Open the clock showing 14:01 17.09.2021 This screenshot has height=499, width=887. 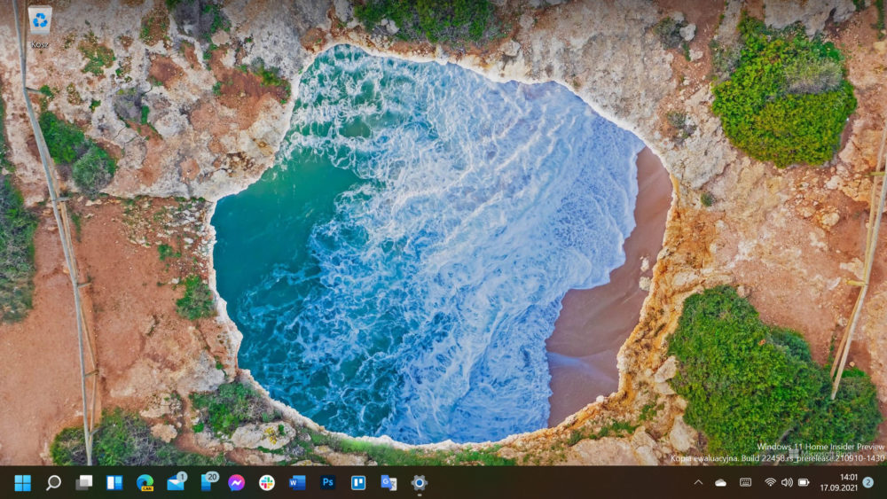[841, 483]
